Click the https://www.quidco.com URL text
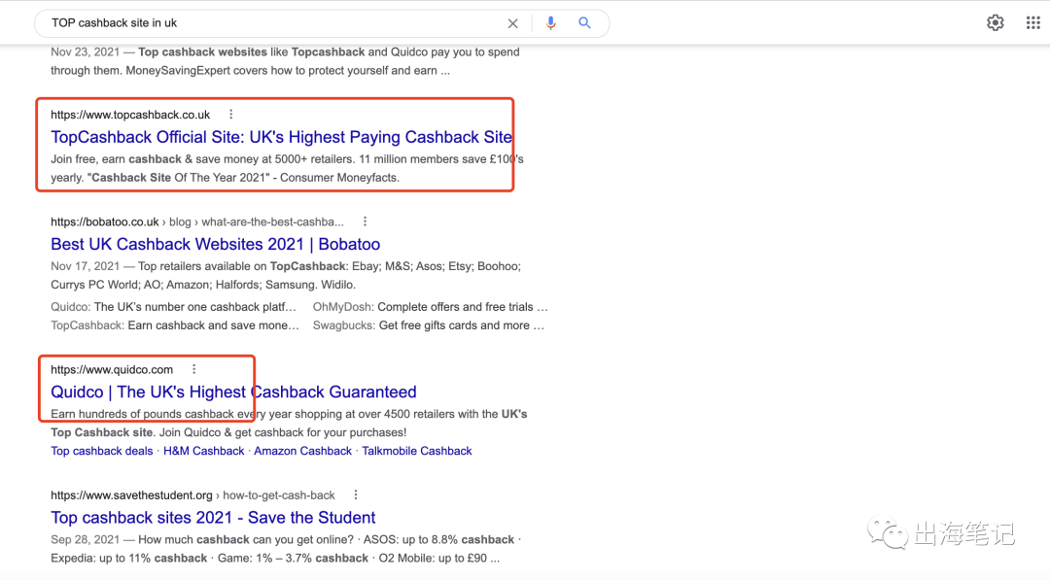The height and width of the screenshot is (580, 1050). [112, 370]
